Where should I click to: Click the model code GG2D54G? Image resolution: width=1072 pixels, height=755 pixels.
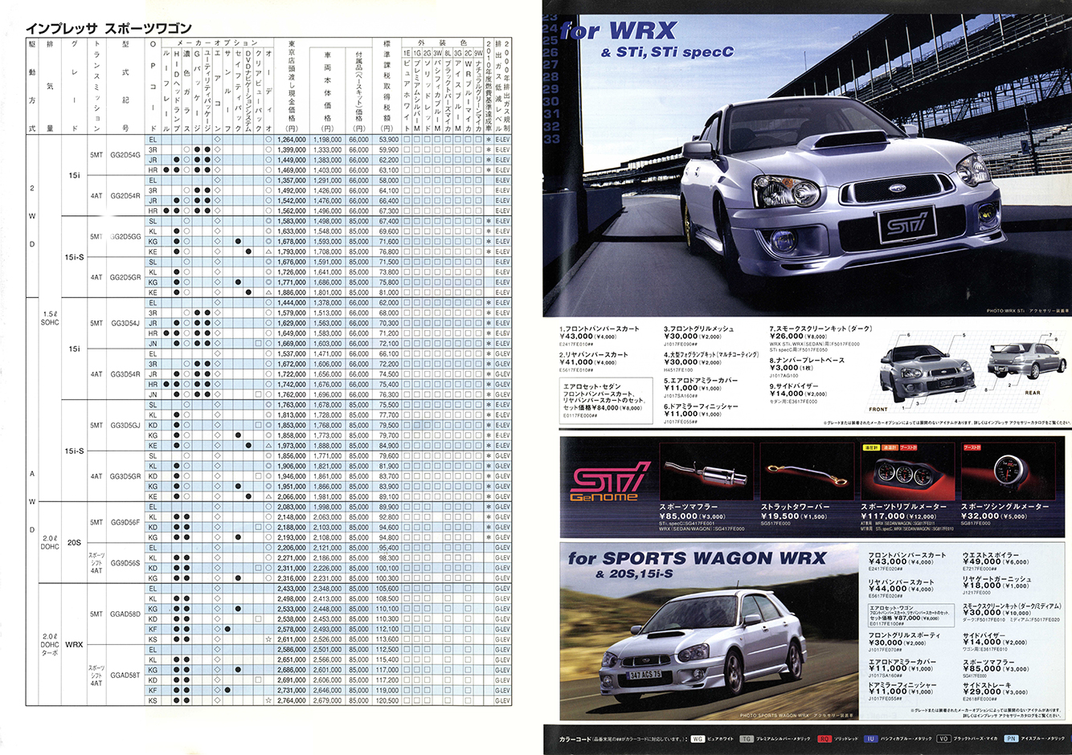[x=125, y=155]
